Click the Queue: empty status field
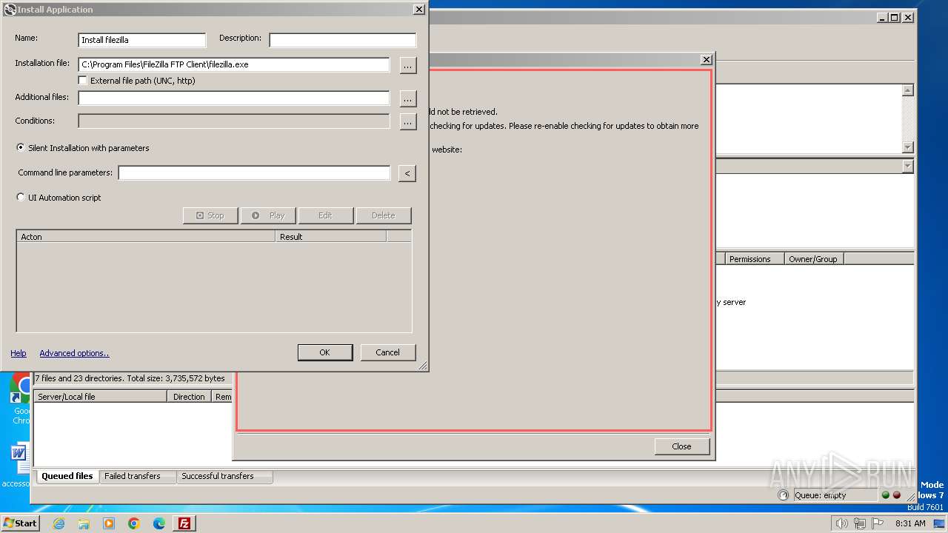The height and width of the screenshot is (533, 948). [x=835, y=495]
